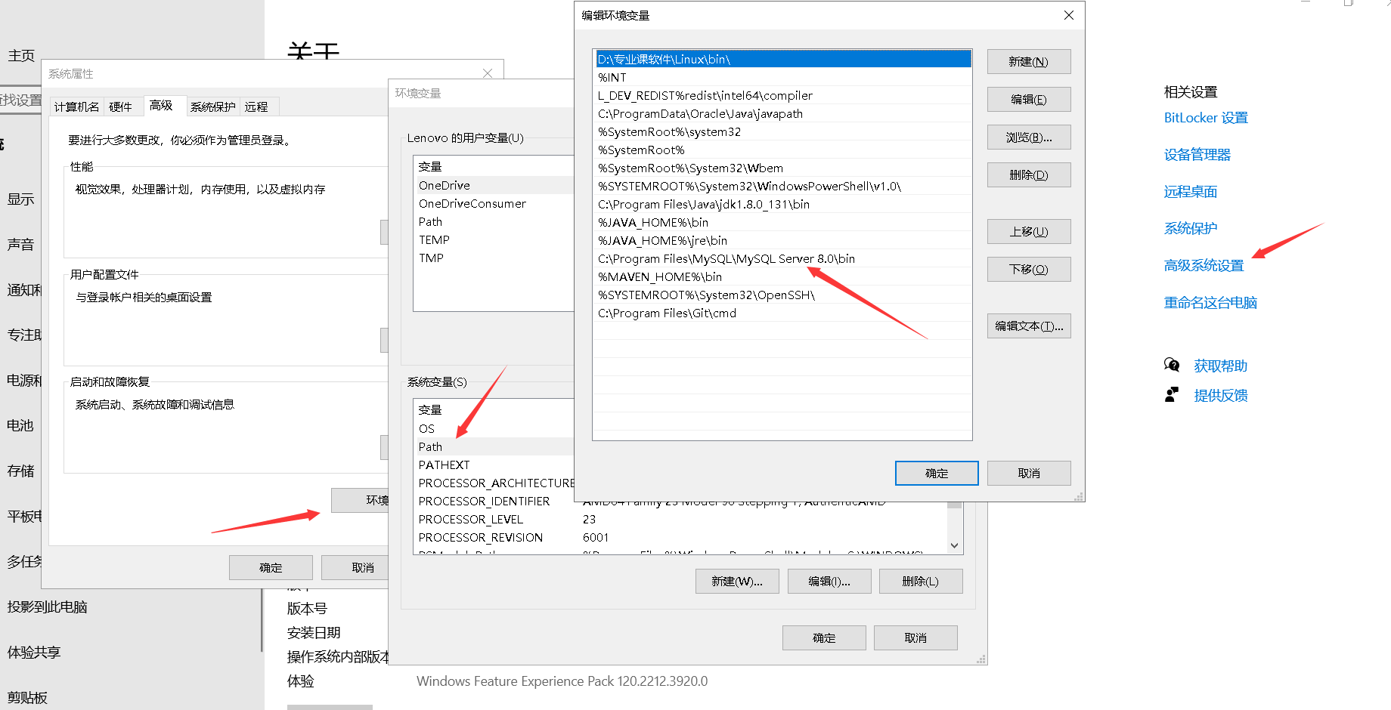Cancel the 编辑环境变量 dialog with 取消
1391x710 pixels.
[1029, 474]
